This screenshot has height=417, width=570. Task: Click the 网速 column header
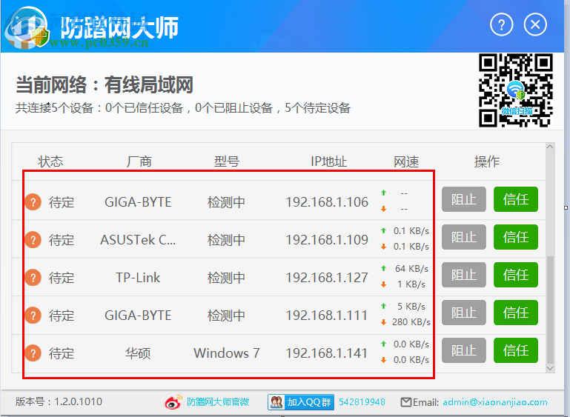406,161
